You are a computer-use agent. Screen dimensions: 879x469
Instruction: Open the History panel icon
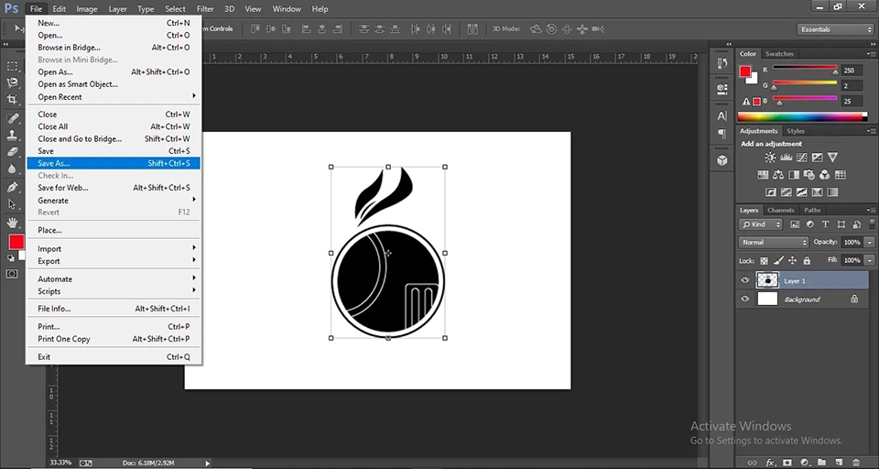tap(722, 63)
